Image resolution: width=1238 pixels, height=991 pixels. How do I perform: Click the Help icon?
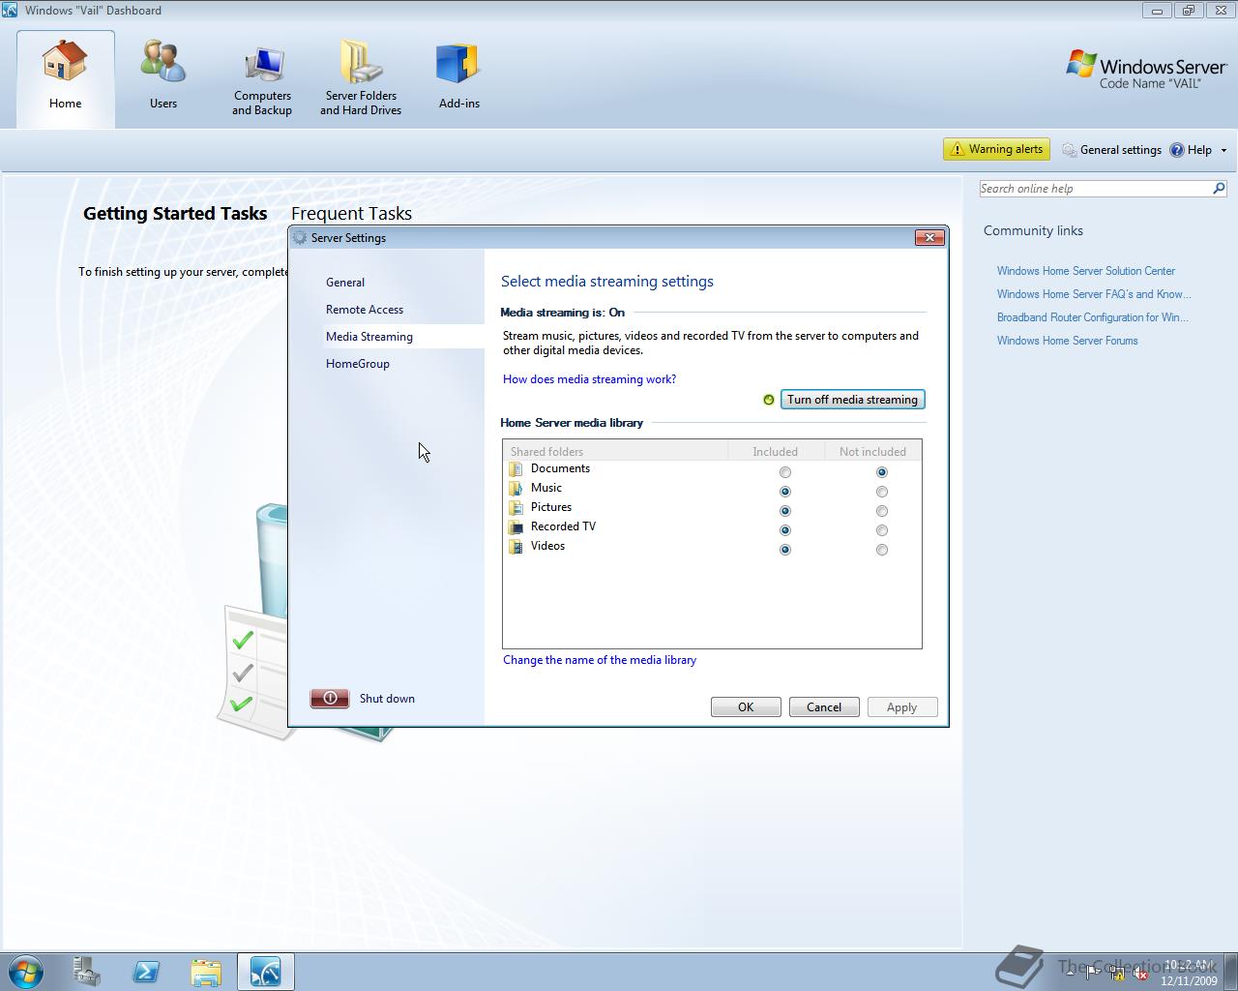(x=1177, y=150)
